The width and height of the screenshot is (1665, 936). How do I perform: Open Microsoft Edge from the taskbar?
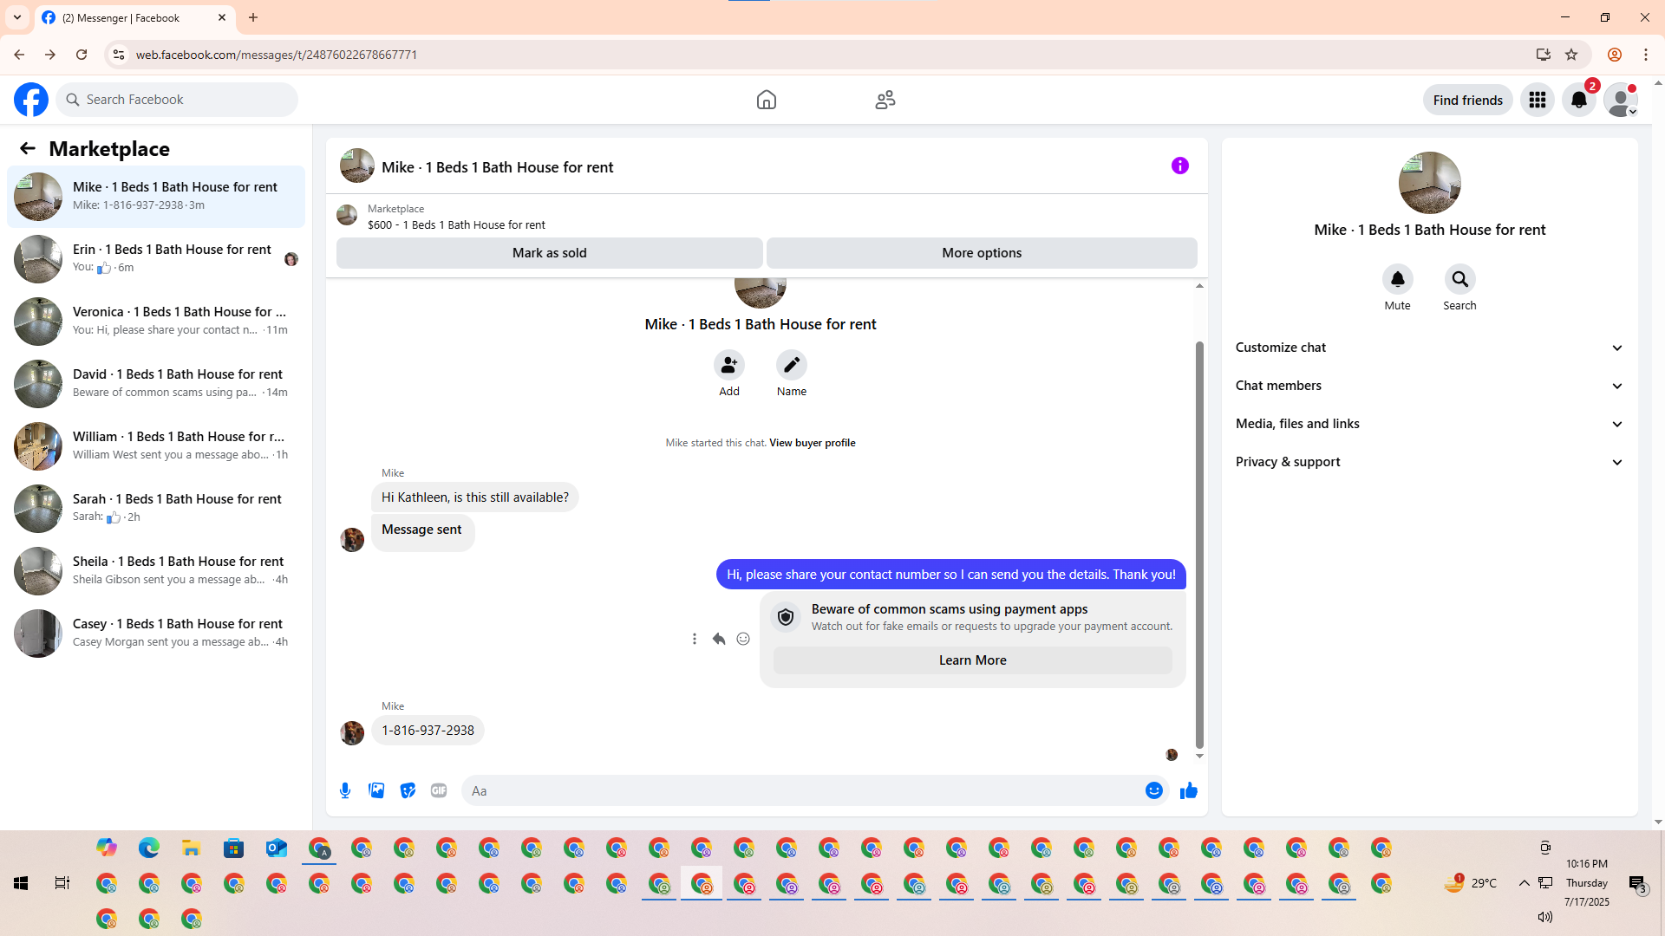(x=148, y=848)
